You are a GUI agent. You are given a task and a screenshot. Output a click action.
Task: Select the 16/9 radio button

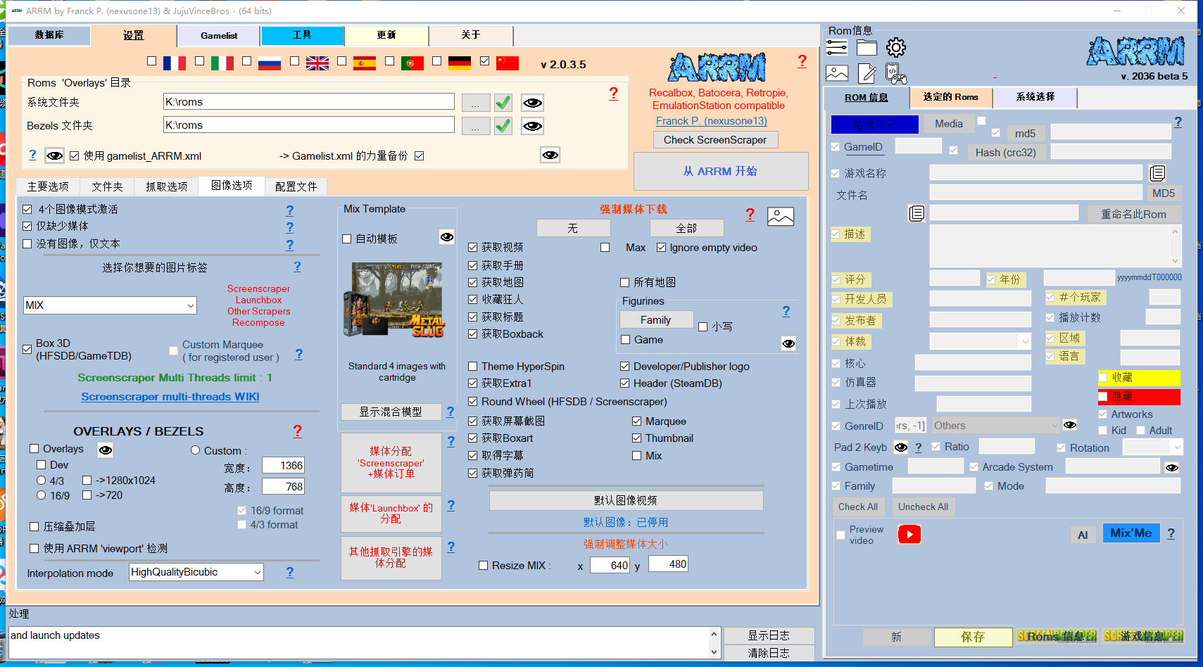coord(42,495)
